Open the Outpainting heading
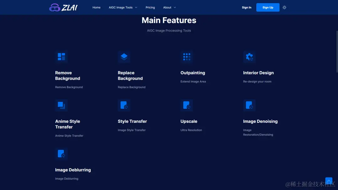The height and width of the screenshot is (190, 338). point(193,73)
